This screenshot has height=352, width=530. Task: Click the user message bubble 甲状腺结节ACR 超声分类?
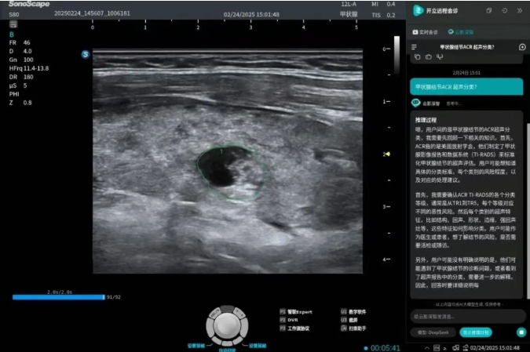pos(466,87)
